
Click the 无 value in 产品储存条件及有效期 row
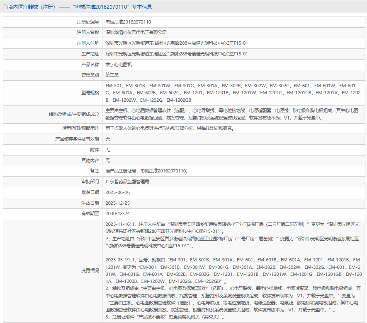(x=108, y=139)
